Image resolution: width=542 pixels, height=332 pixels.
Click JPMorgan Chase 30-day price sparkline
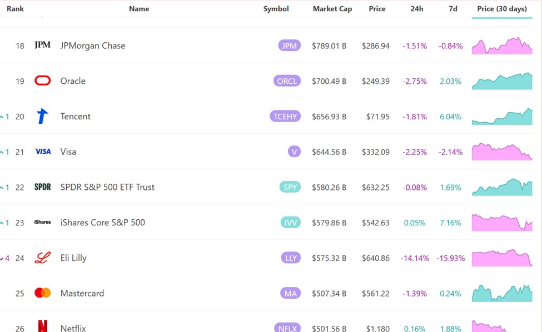click(502, 46)
